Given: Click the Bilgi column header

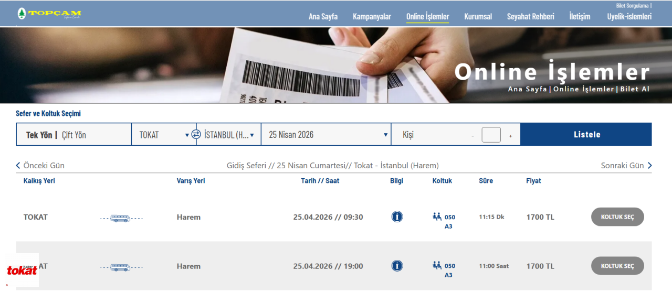Looking at the screenshot, I should tap(396, 181).
